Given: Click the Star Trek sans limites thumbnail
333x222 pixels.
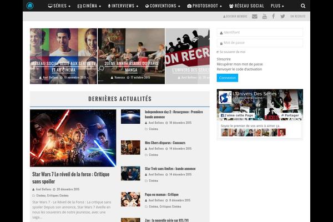Looking at the screenshot, I should click(x=130, y=173).
